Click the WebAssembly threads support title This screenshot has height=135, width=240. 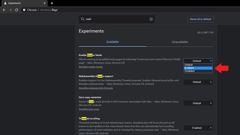tap(96, 76)
